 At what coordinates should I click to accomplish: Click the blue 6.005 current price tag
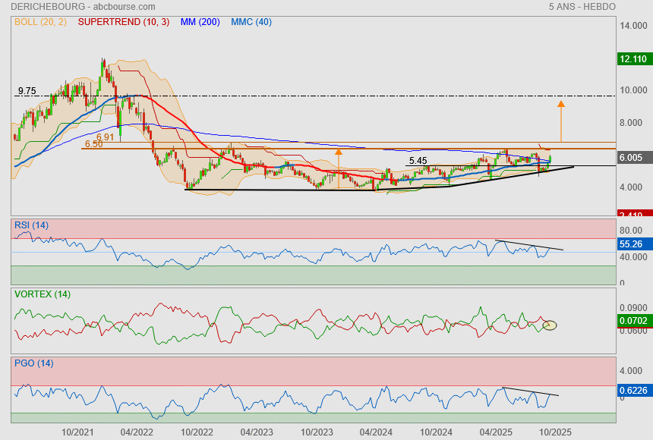point(632,157)
